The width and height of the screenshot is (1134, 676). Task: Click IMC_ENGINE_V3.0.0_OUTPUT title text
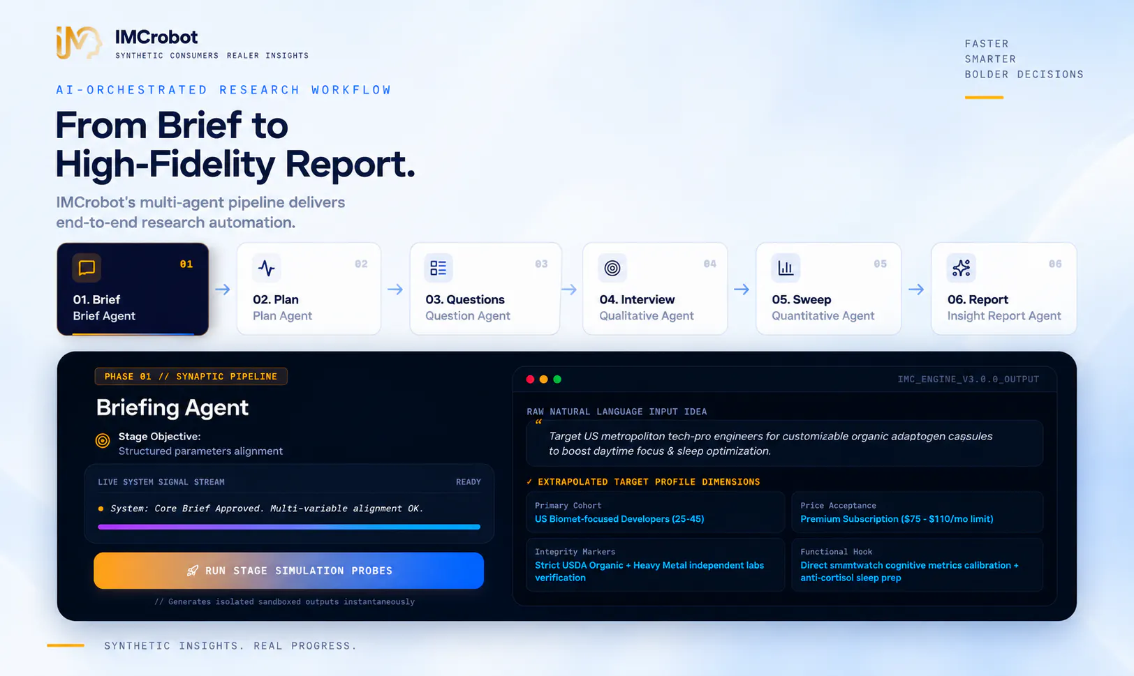tap(968, 380)
